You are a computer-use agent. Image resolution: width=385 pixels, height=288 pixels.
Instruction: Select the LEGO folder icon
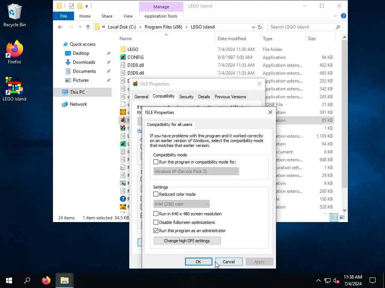pyautogui.click(x=123, y=49)
